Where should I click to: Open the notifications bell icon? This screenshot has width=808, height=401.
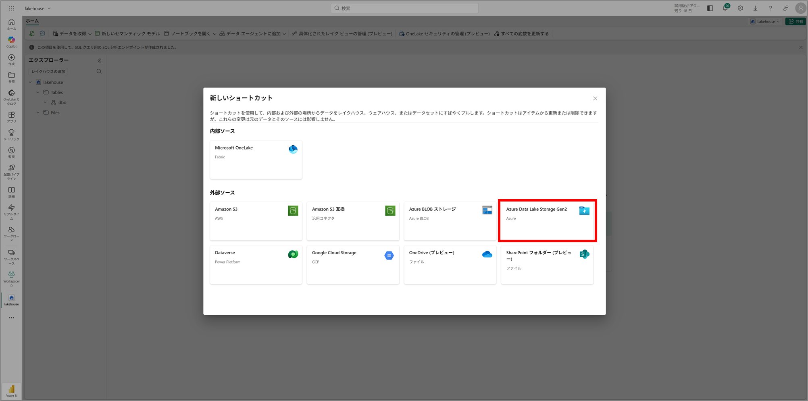pos(725,8)
